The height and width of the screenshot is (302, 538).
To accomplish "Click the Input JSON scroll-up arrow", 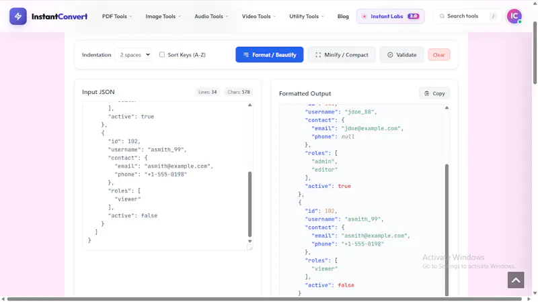I will (249, 105).
